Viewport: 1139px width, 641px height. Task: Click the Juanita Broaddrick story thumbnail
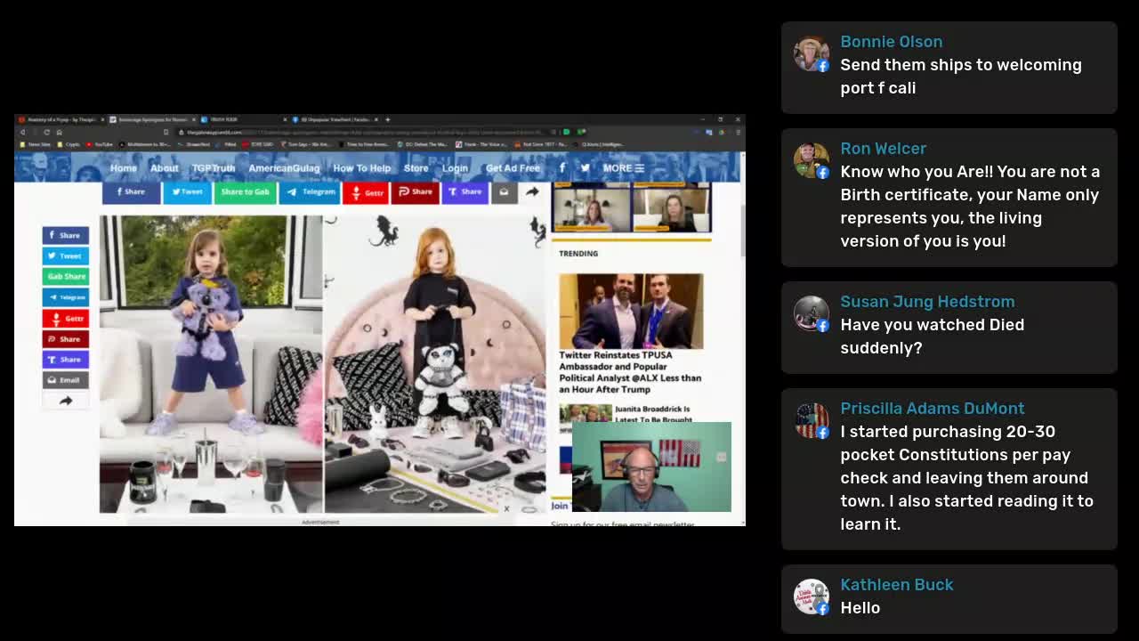click(586, 413)
